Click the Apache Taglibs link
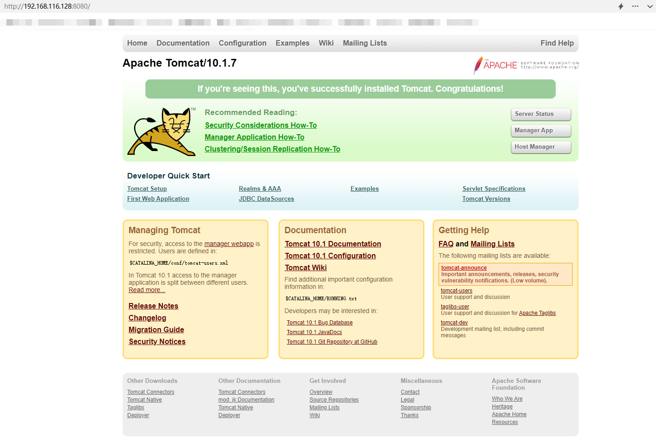This screenshot has height=439, width=656. click(x=537, y=313)
